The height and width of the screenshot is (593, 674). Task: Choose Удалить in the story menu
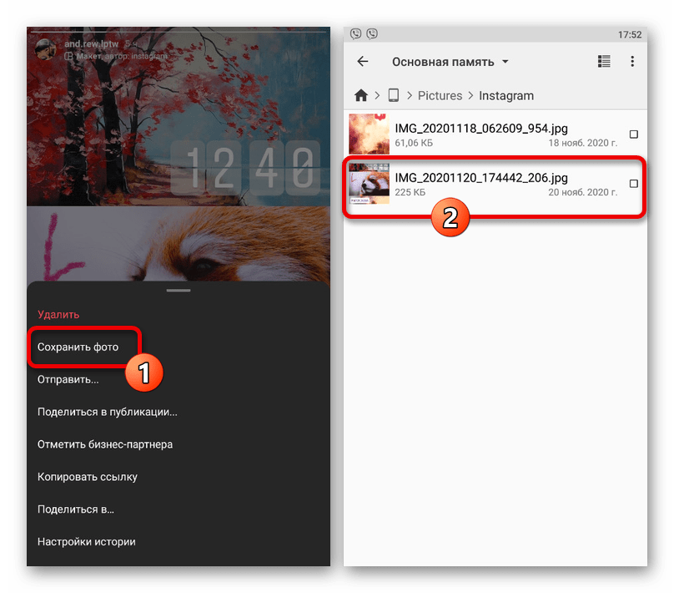point(58,315)
